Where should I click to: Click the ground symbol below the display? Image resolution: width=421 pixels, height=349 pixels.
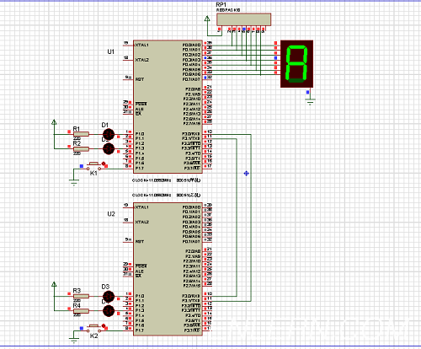[x=310, y=101]
